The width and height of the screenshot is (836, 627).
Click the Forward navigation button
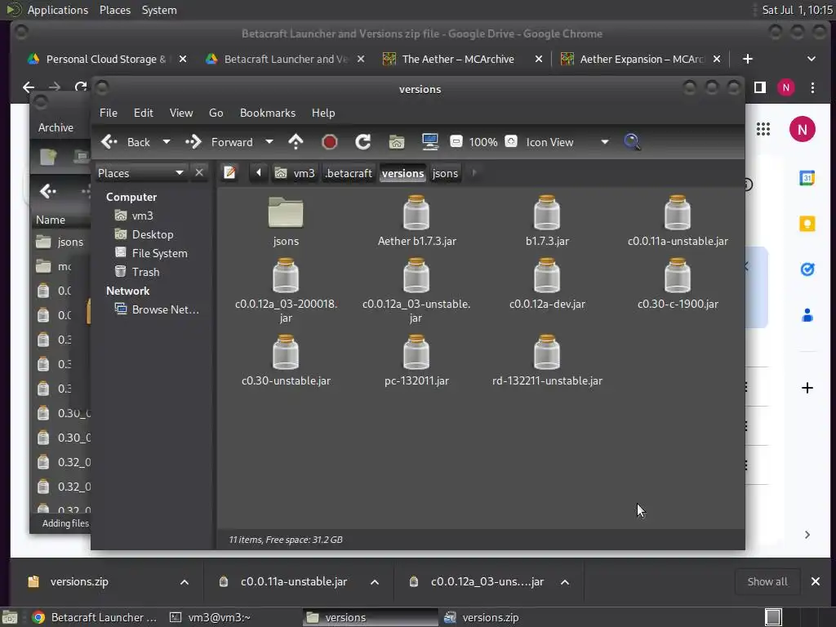pos(219,142)
